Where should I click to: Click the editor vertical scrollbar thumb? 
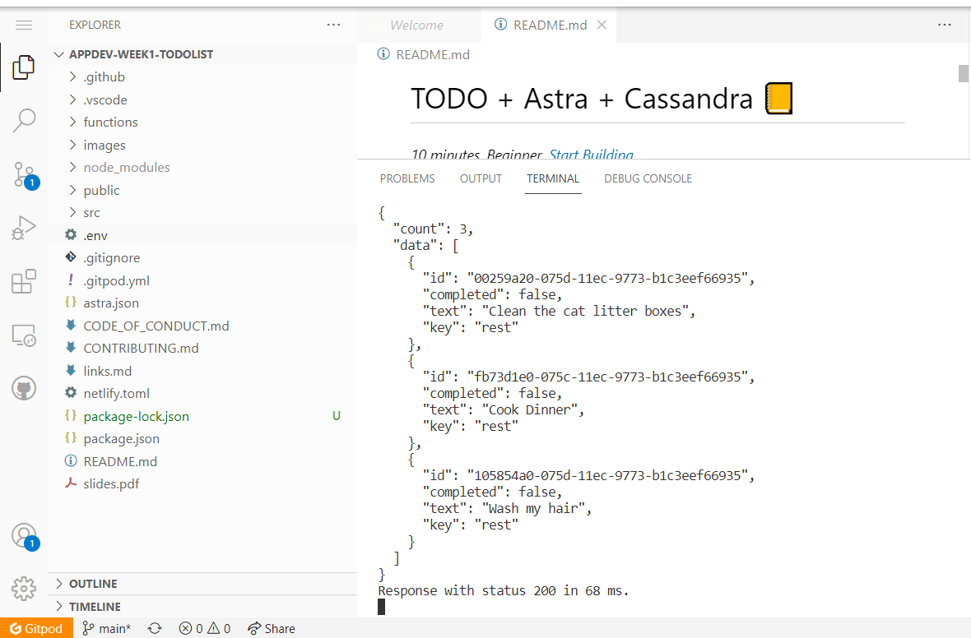pyautogui.click(x=963, y=73)
